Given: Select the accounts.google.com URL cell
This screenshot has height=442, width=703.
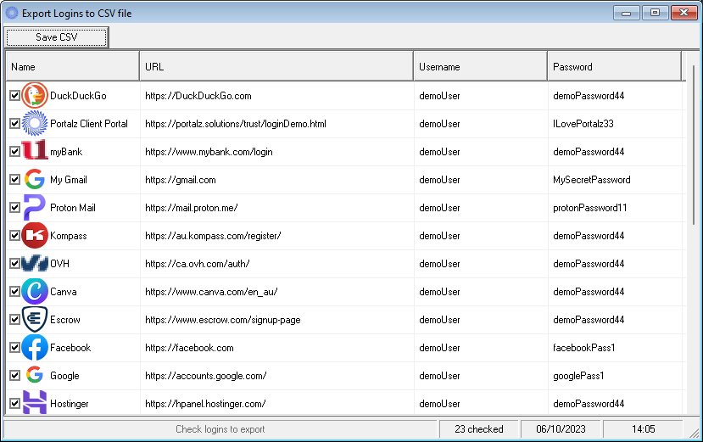Looking at the screenshot, I should click(276, 376).
